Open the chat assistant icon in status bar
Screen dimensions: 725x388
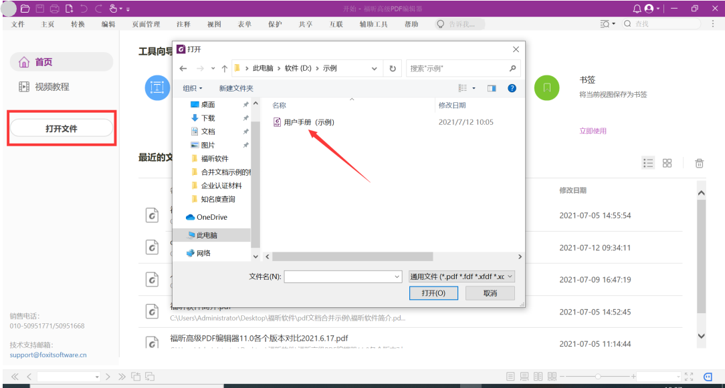(710, 377)
